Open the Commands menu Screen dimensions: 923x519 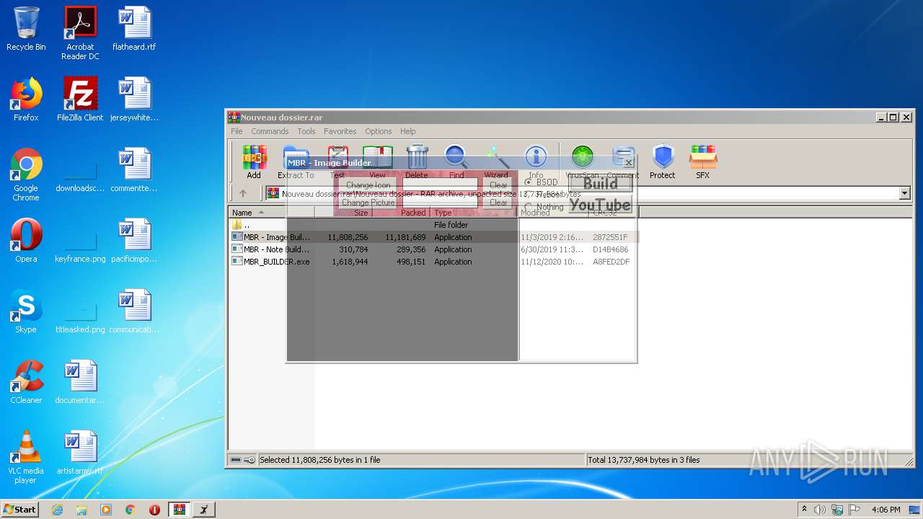(x=270, y=131)
